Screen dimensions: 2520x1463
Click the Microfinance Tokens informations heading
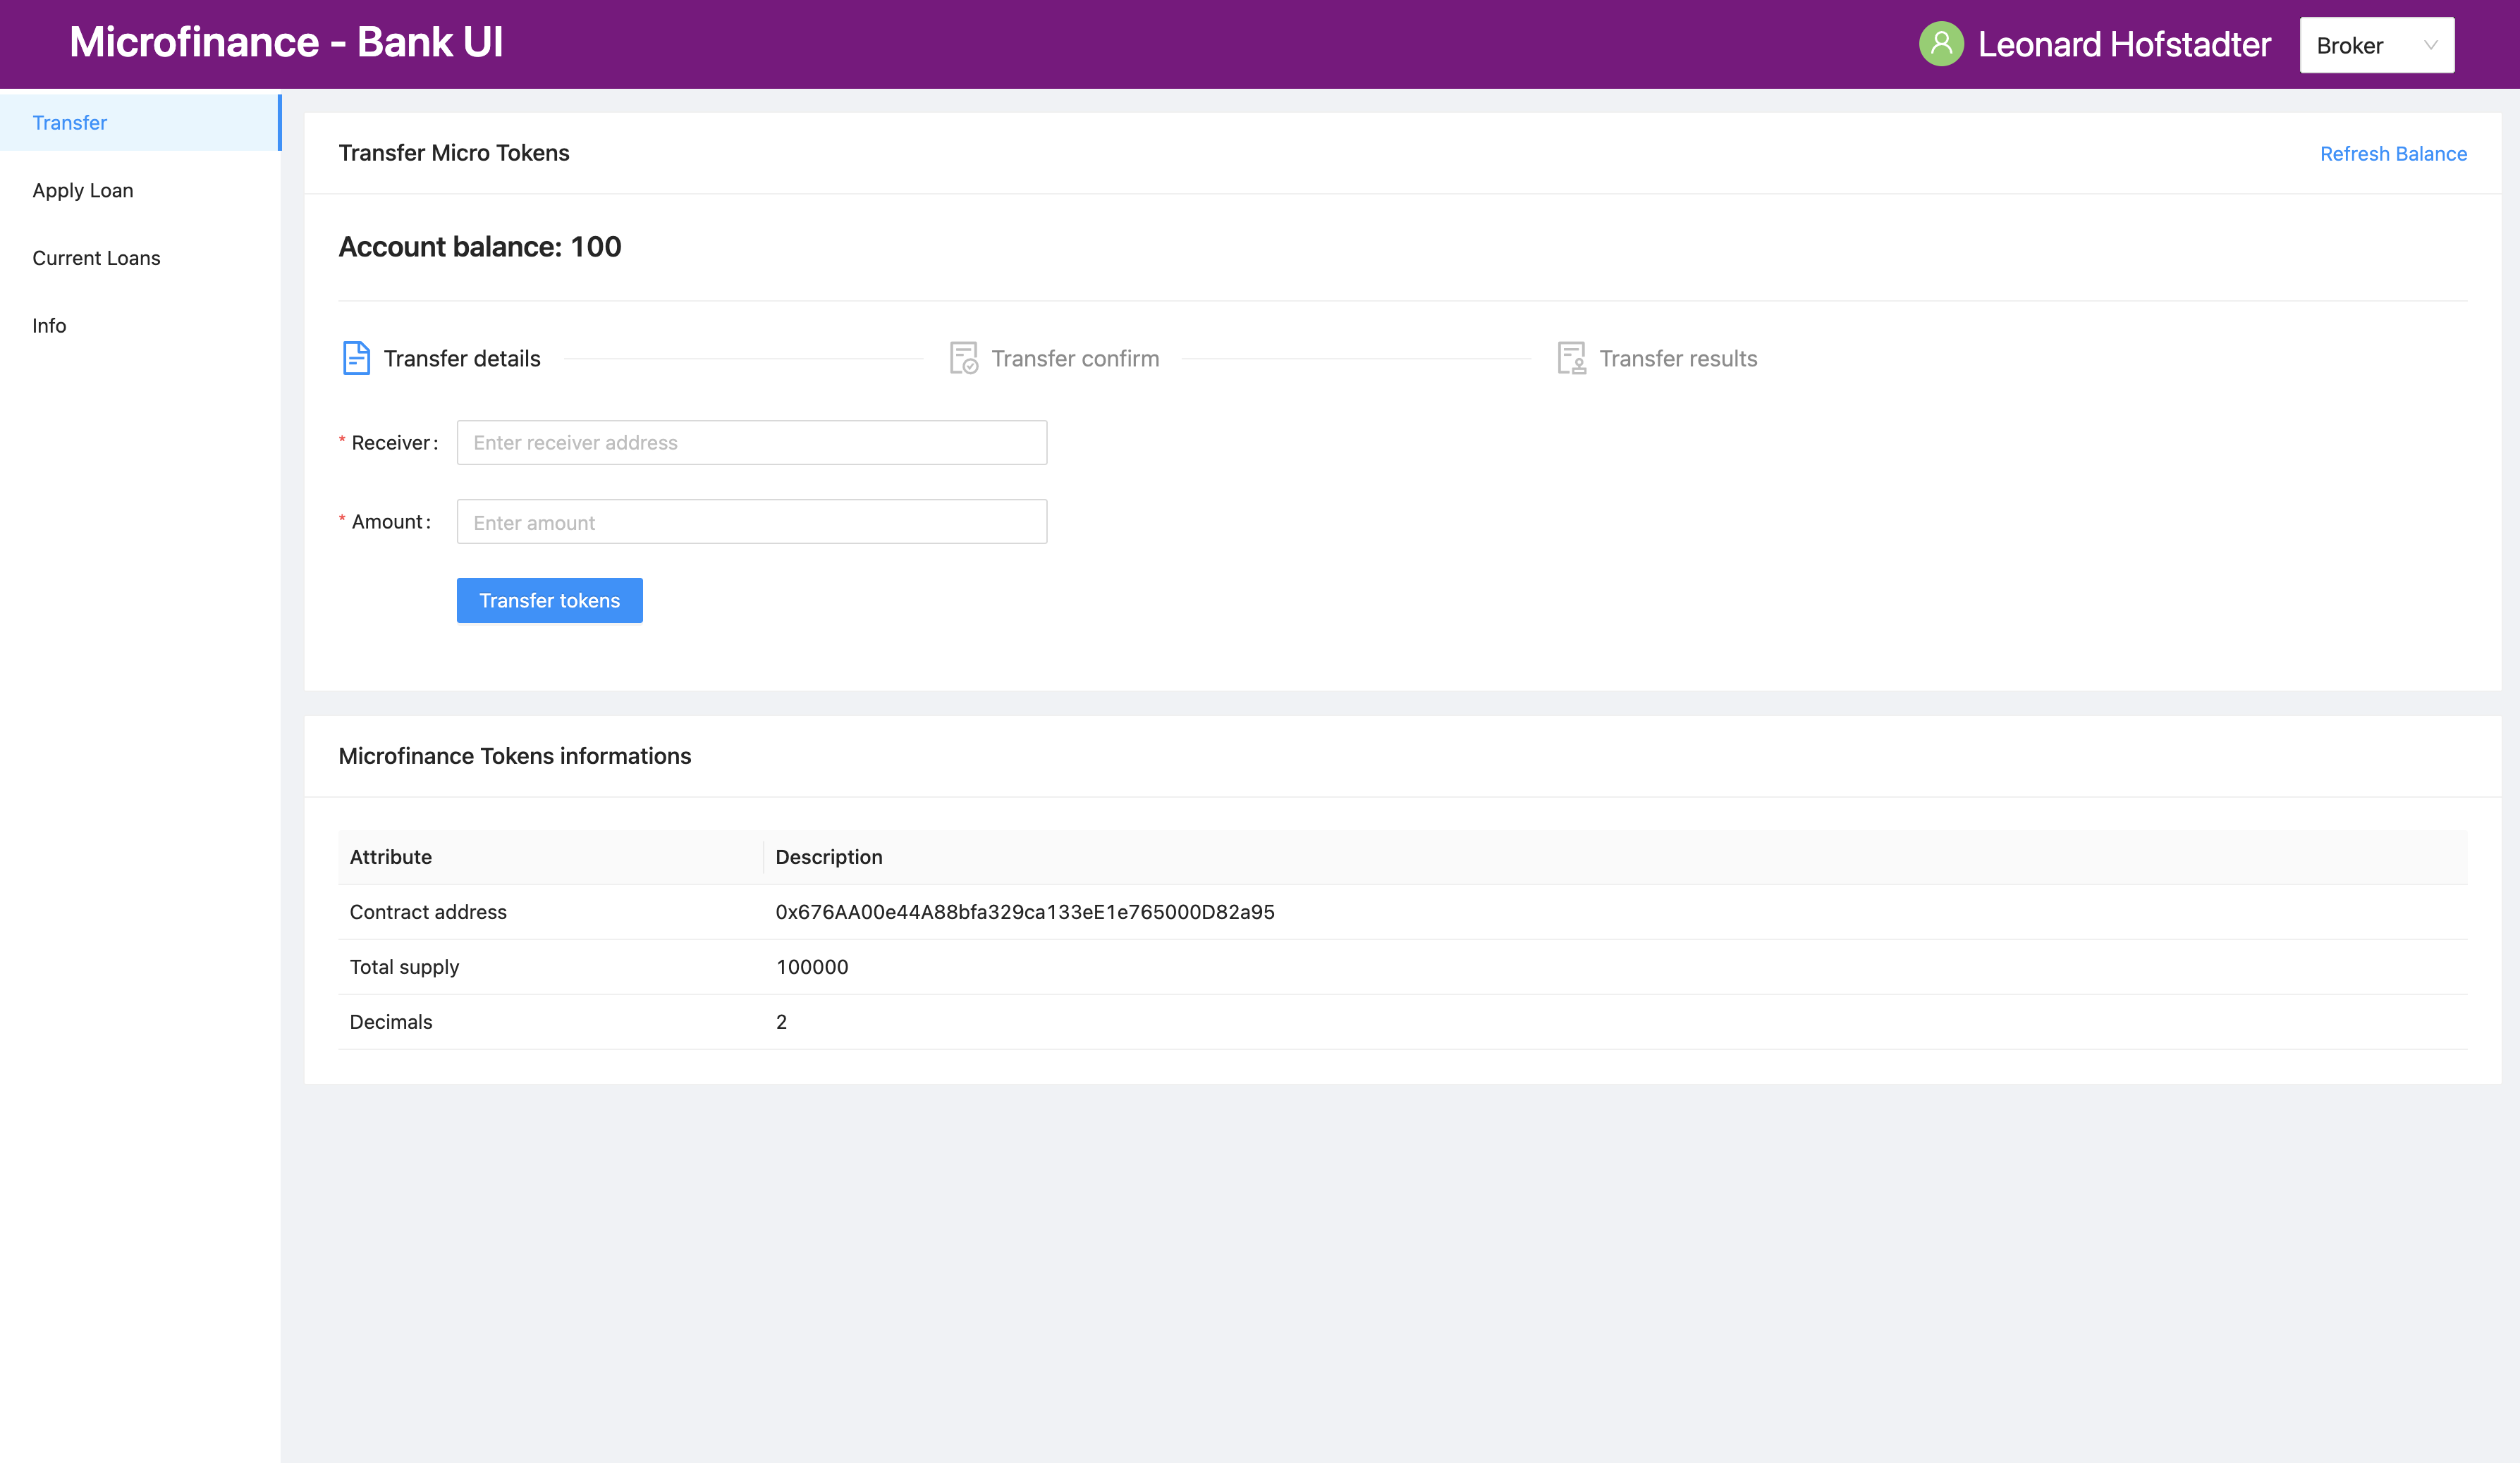pyautogui.click(x=515, y=756)
